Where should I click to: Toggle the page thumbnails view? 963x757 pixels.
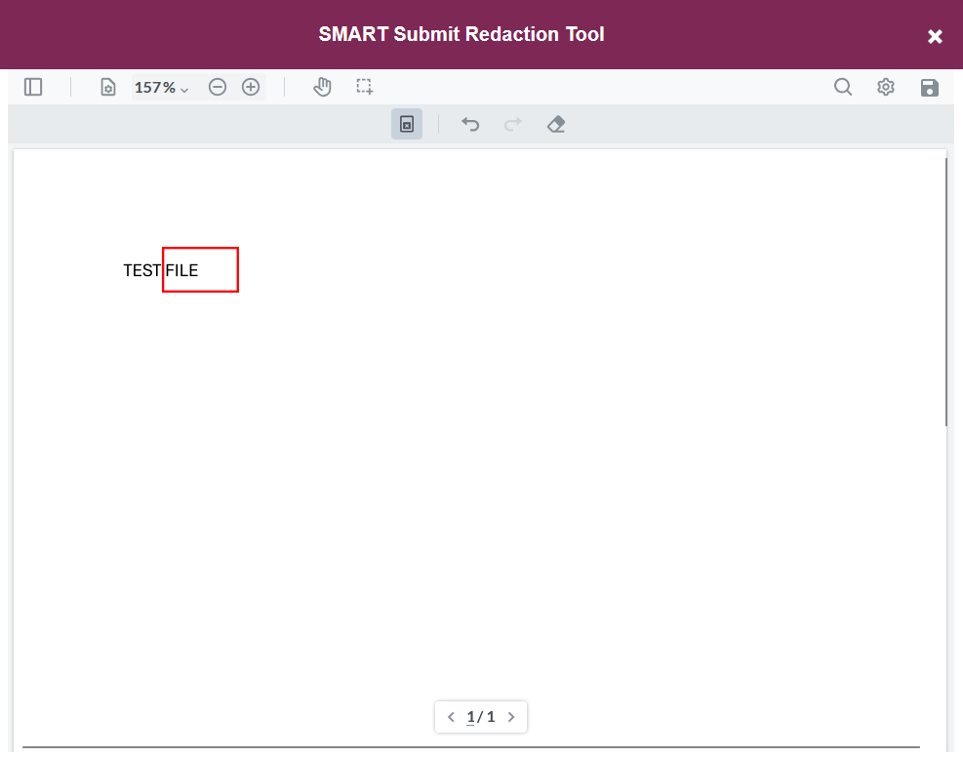pyautogui.click(x=107, y=86)
